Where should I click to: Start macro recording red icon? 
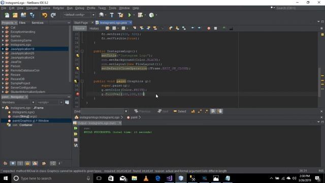[209, 28]
